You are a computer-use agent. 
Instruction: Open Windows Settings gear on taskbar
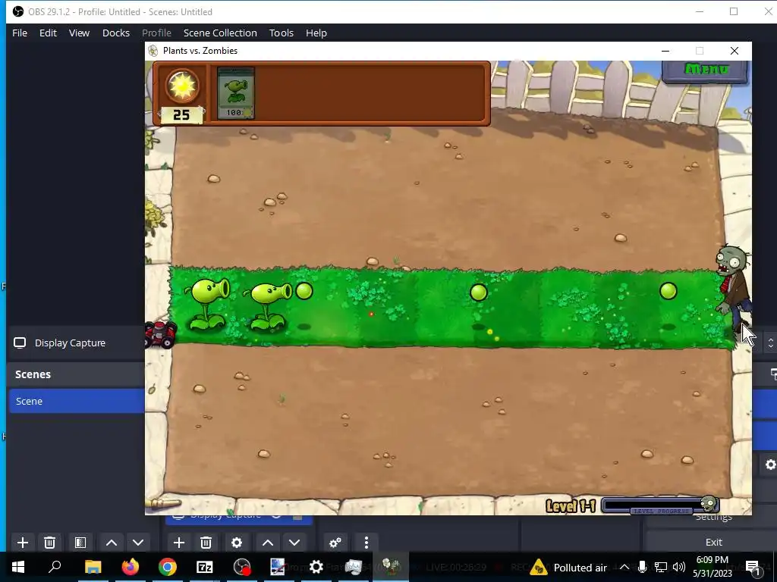coord(316,567)
